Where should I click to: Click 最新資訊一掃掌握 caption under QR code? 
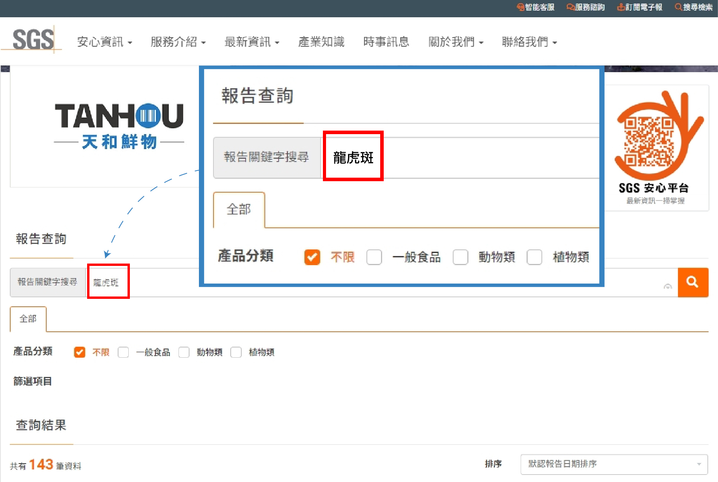click(x=655, y=201)
